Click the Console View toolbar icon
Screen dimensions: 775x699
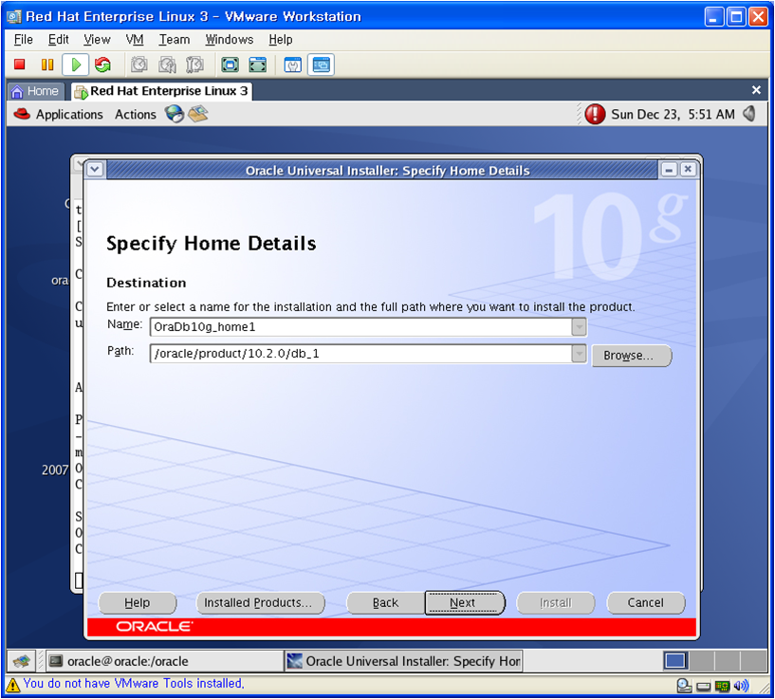coord(322,64)
